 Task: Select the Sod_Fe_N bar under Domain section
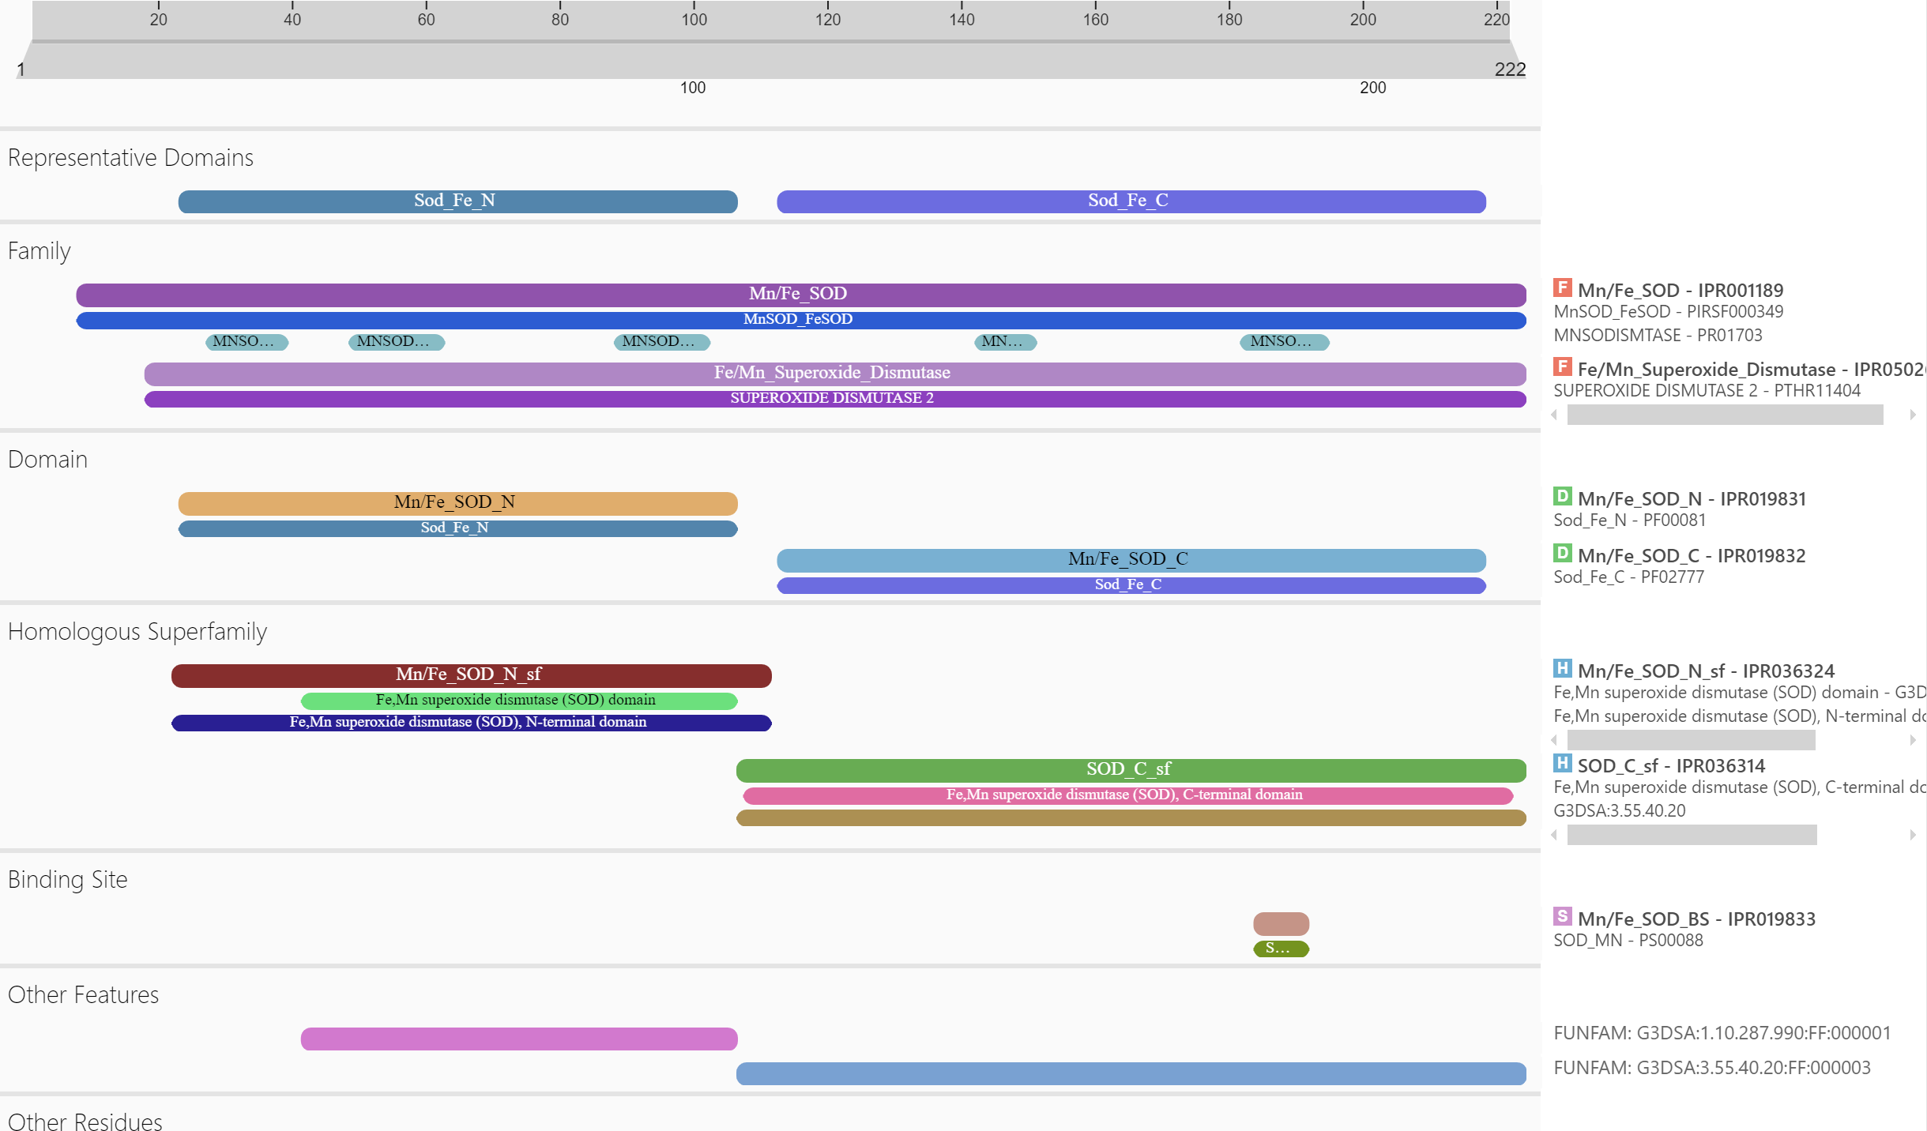[x=457, y=528]
